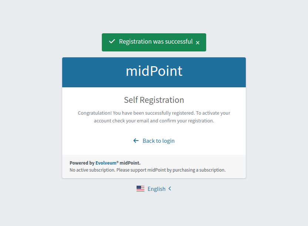The image size is (308, 226).
Task: Open the English language selector
Action: point(156,189)
